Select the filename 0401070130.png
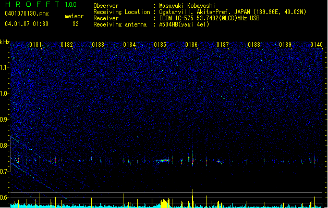The width and height of the screenshot is (328, 208). pyautogui.click(x=27, y=14)
